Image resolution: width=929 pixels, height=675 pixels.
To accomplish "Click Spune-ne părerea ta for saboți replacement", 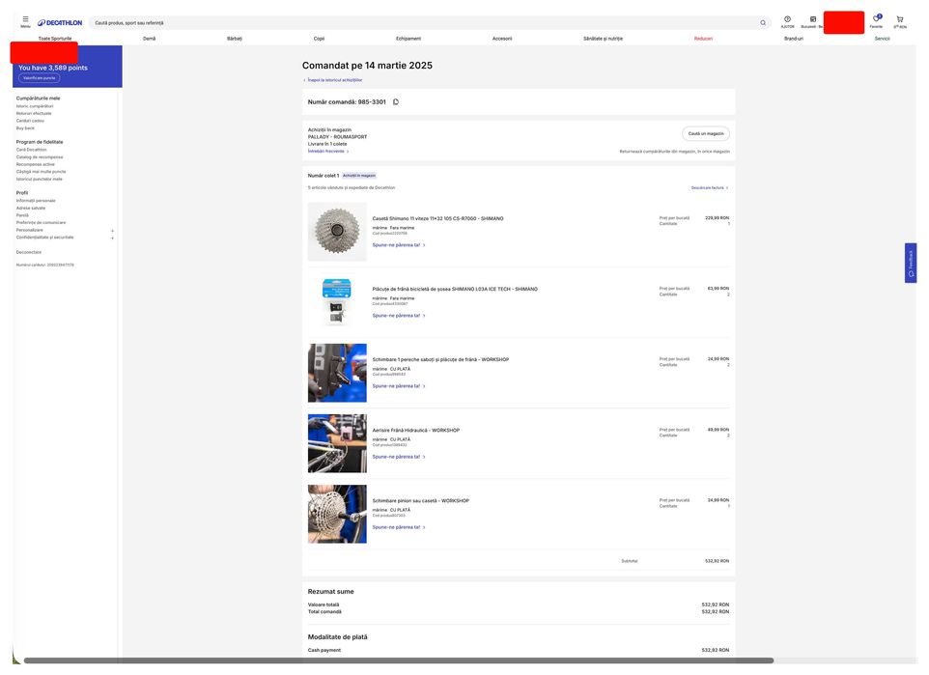I will [x=399, y=386].
